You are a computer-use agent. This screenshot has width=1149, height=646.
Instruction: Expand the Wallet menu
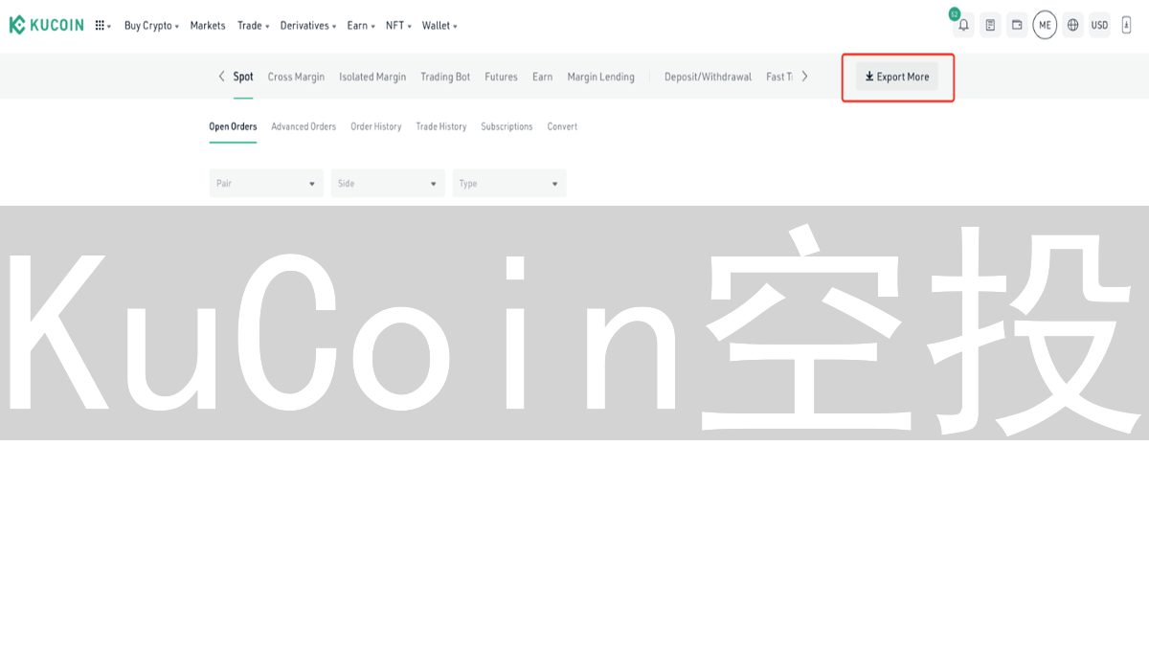(439, 26)
